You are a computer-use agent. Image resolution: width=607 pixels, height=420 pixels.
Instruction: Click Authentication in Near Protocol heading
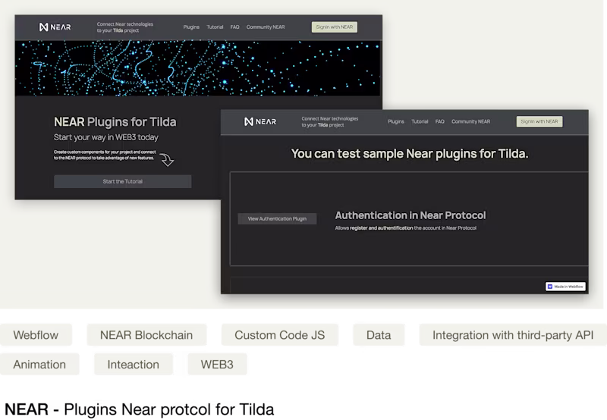(410, 215)
